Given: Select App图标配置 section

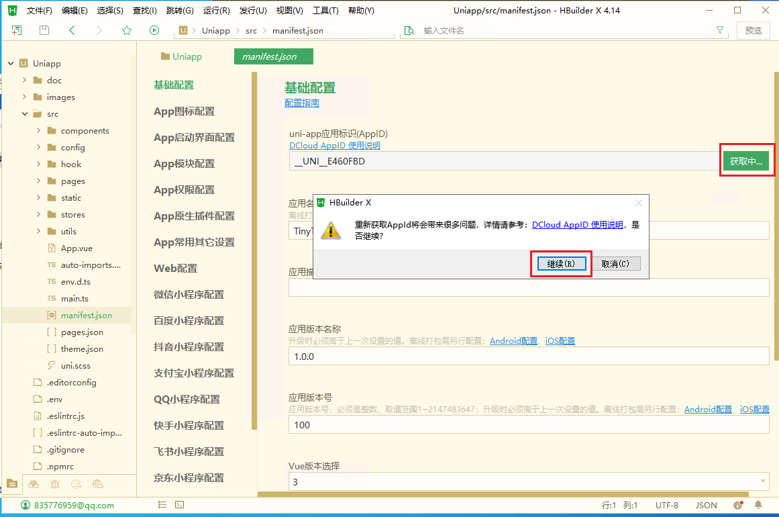Looking at the screenshot, I should [185, 111].
